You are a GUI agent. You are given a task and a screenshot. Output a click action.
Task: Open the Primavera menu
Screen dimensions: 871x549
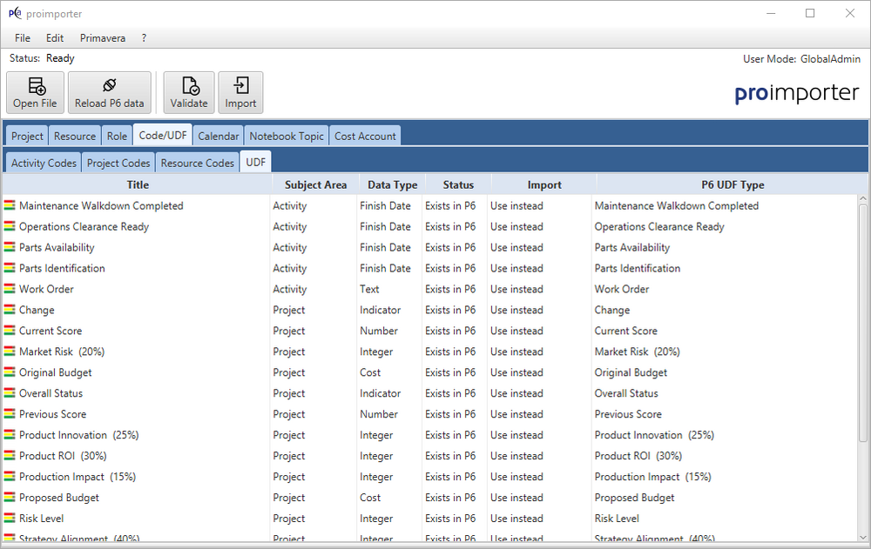pyautogui.click(x=103, y=38)
